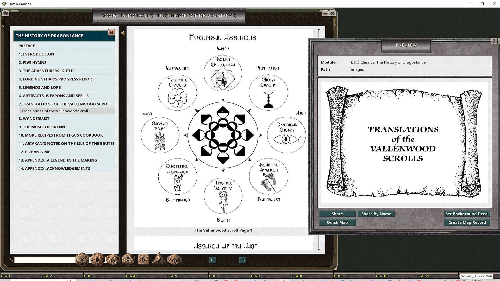Select hotkey slot C-A-4
The width and height of the screenshot is (500, 281).
tap(146, 276)
